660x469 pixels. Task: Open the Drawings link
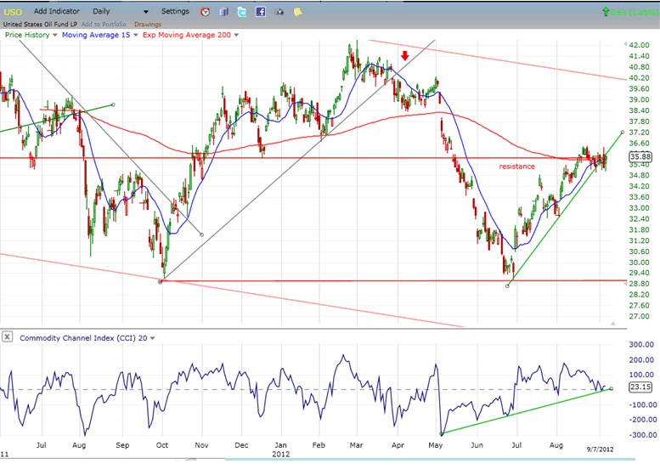148,25
